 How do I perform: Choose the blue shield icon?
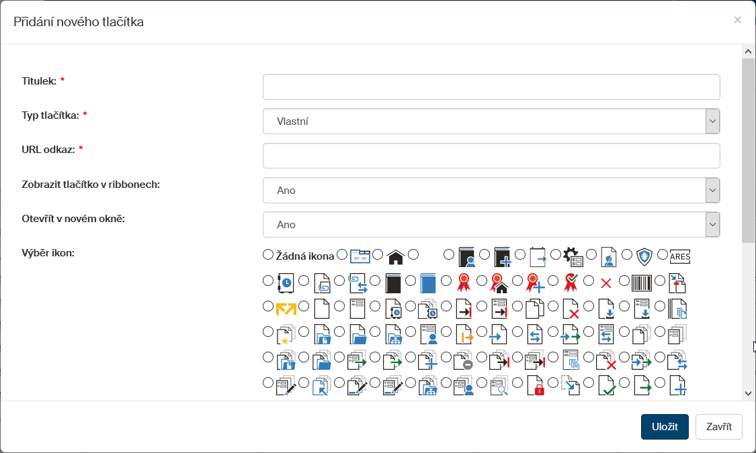(644, 256)
